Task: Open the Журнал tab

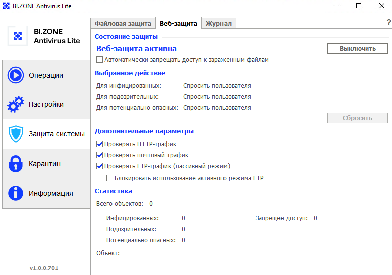Action: [x=218, y=24]
